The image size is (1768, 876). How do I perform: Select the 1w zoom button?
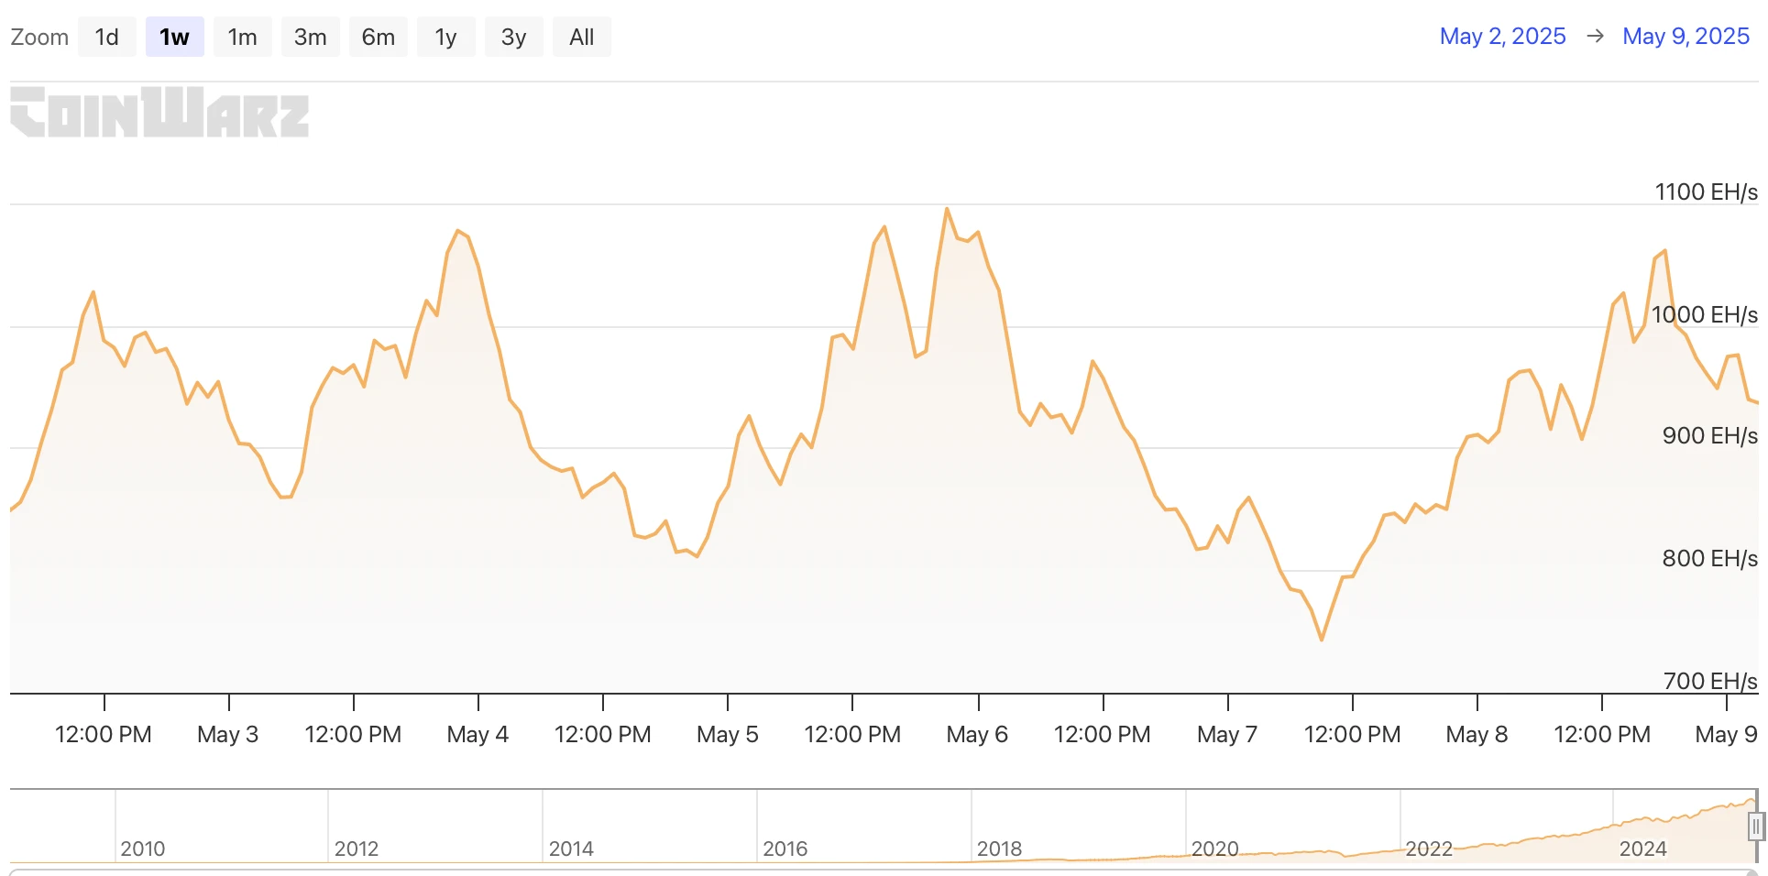174,38
